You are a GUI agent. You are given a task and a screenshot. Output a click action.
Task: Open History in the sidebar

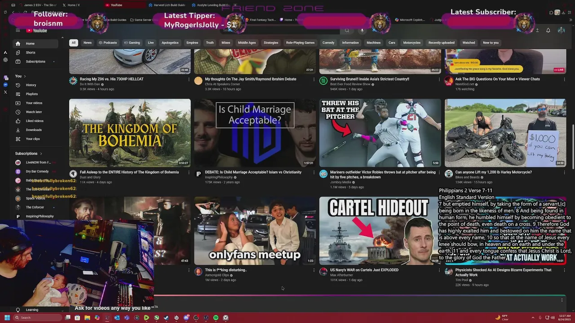[x=36, y=85]
